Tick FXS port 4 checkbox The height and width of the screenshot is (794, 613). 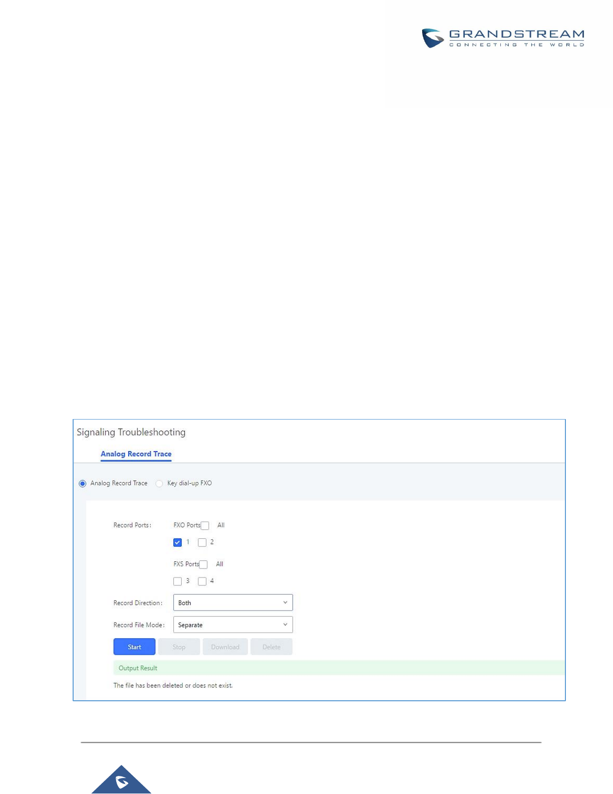202,581
